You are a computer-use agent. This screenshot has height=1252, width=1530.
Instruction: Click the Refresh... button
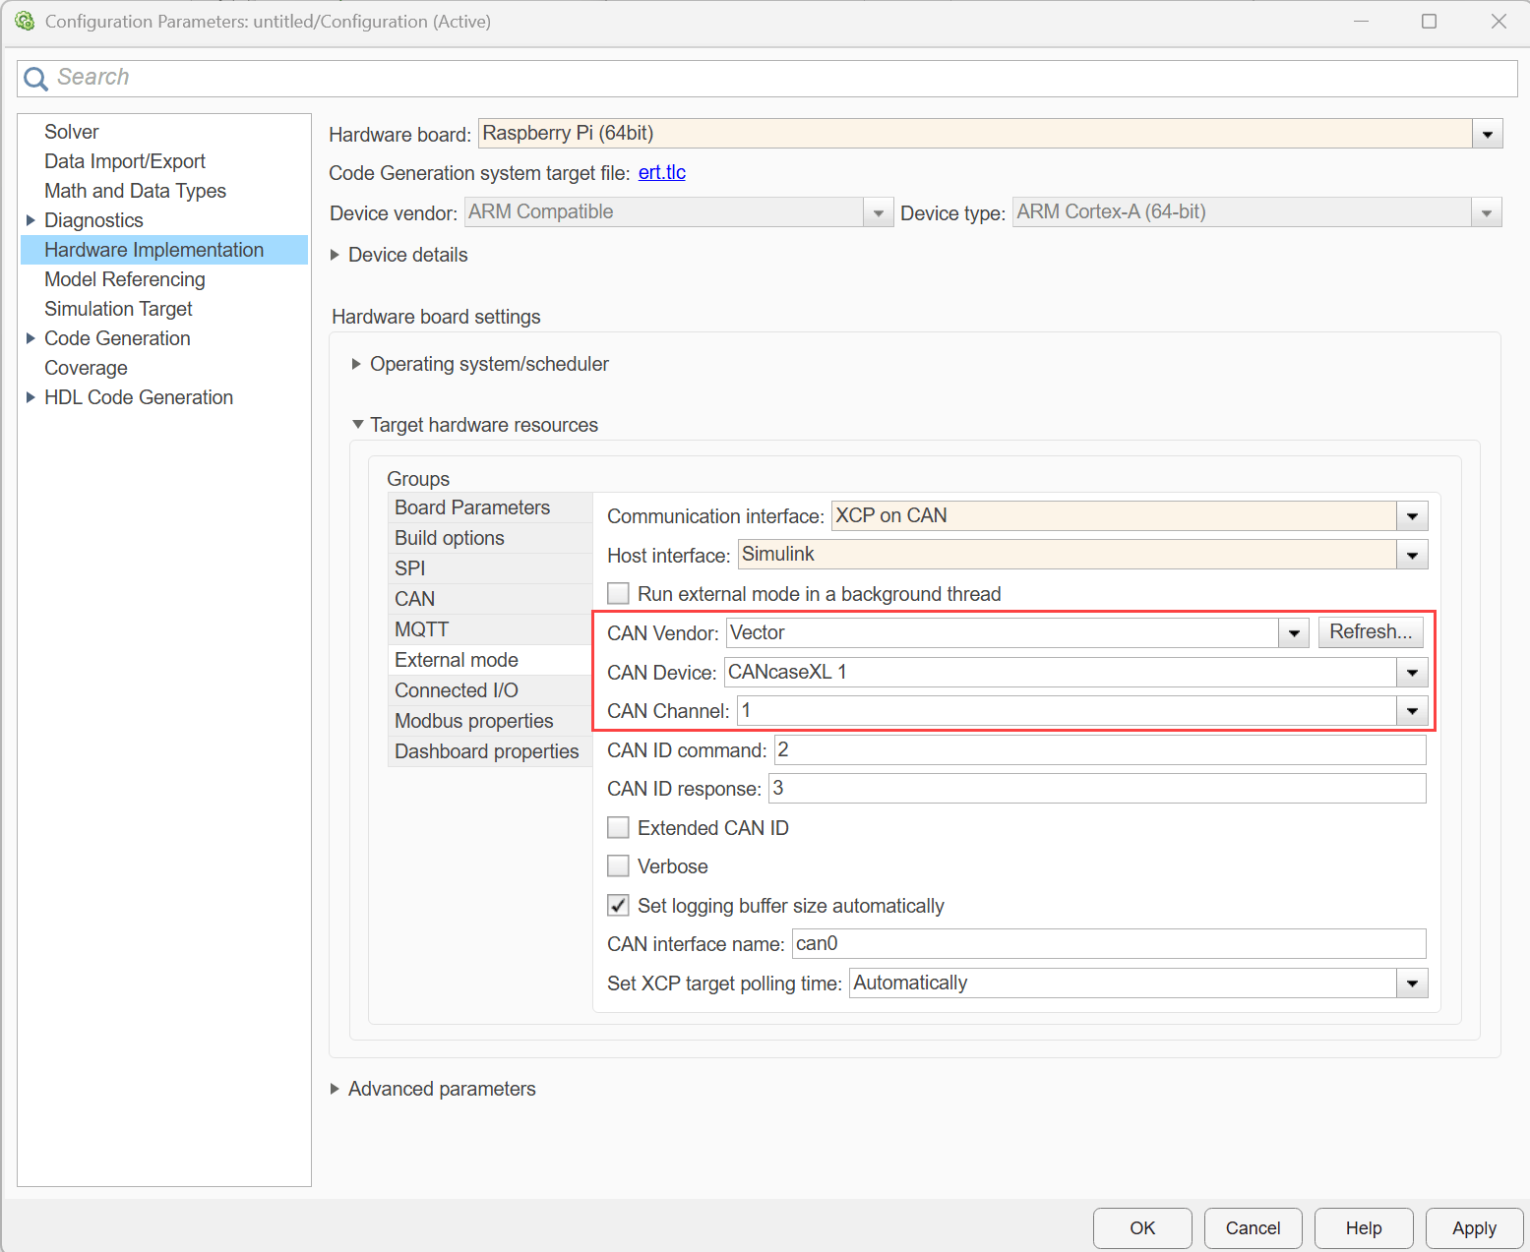(x=1371, y=632)
